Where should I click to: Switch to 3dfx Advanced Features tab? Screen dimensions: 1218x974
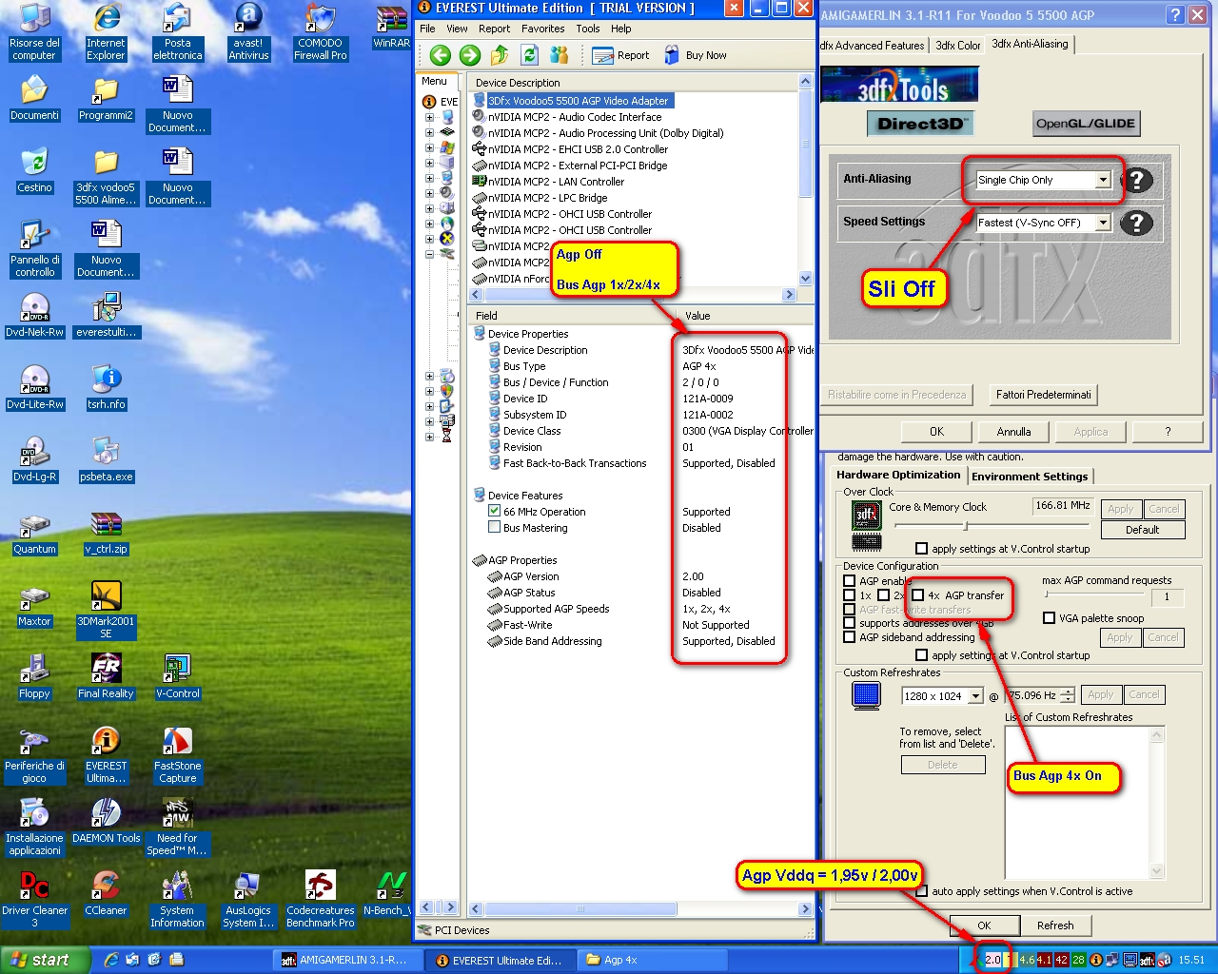[x=873, y=45]
